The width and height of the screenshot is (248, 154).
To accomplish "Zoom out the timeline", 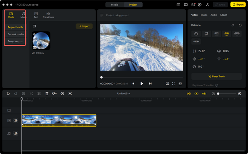I will (x=213, y=94).
